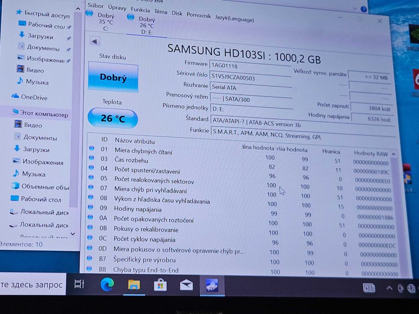Click the Hranica column header

click(x=331, y=152)
